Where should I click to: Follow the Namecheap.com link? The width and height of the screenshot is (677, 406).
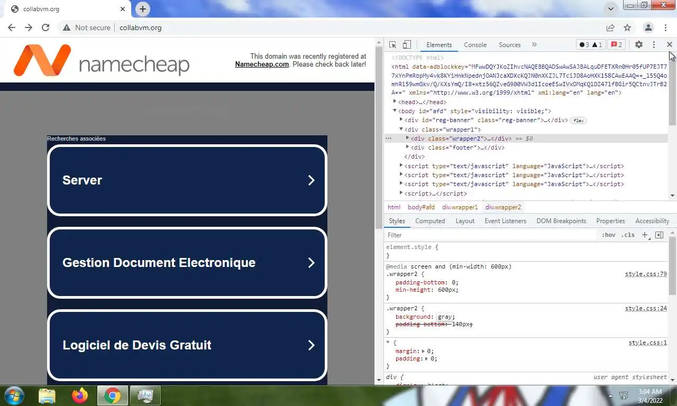point(262,64)
